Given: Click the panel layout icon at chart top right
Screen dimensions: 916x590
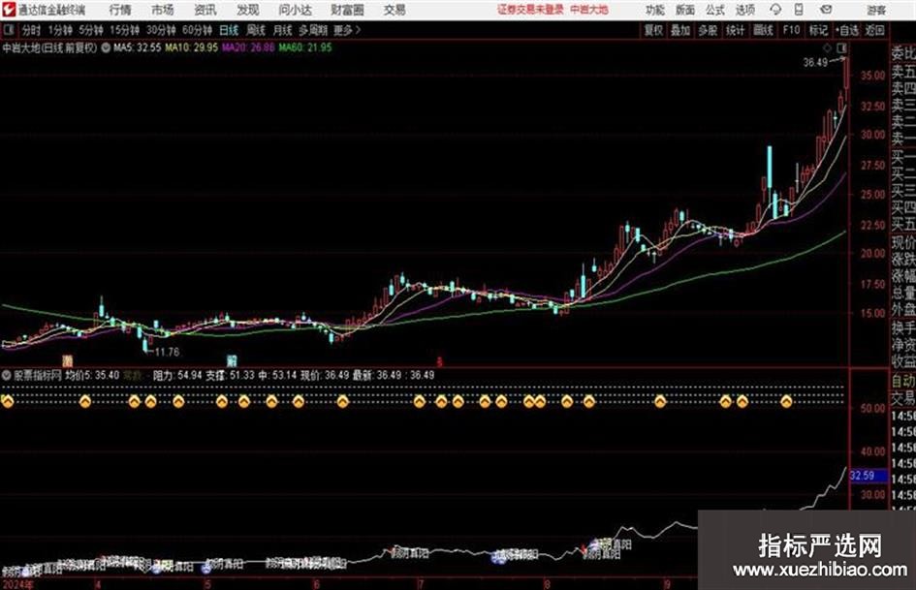Looking at the screenshot, I should pos(841,47).
